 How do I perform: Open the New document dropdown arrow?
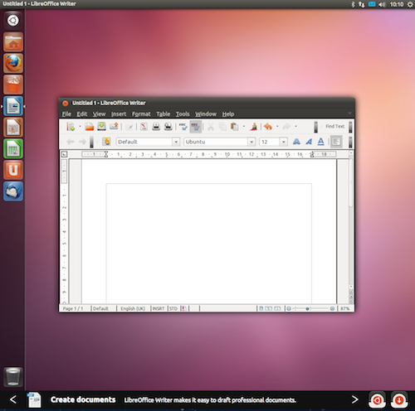(x=80, y=127)
